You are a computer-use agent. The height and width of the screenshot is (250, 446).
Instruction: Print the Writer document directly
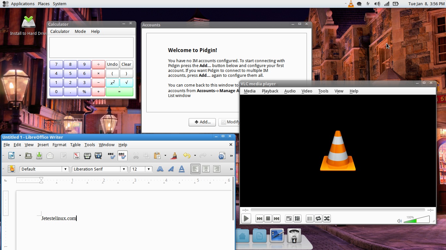(87, 156)
